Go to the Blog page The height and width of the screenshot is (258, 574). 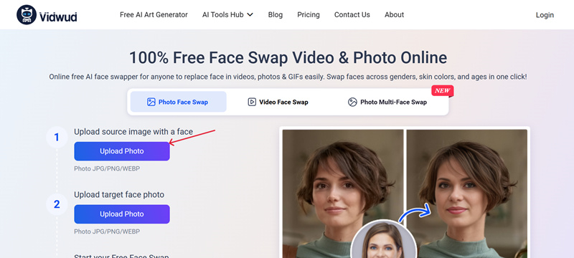click(x=276, y=15)
